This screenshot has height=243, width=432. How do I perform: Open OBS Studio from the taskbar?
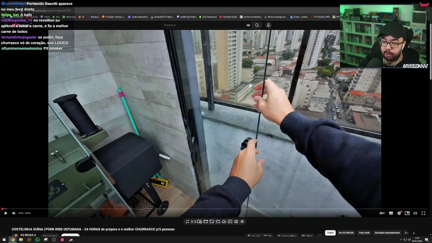point(54,240)
